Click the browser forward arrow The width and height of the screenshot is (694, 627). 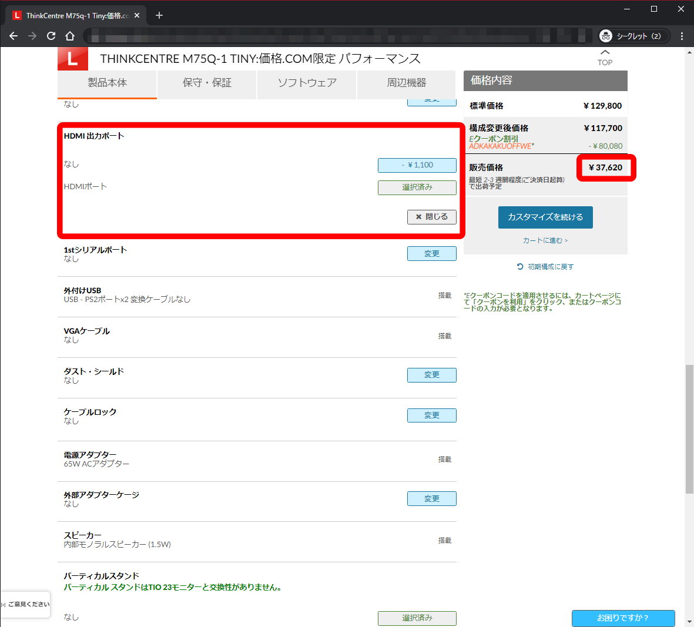click(x=32, y=36)
